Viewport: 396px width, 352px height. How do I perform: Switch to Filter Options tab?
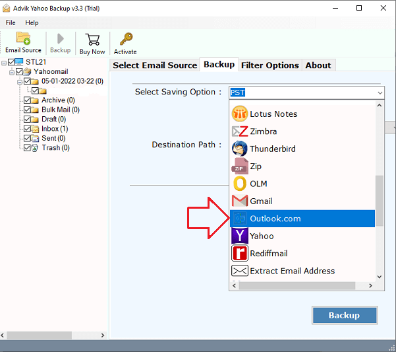[270, 65]
